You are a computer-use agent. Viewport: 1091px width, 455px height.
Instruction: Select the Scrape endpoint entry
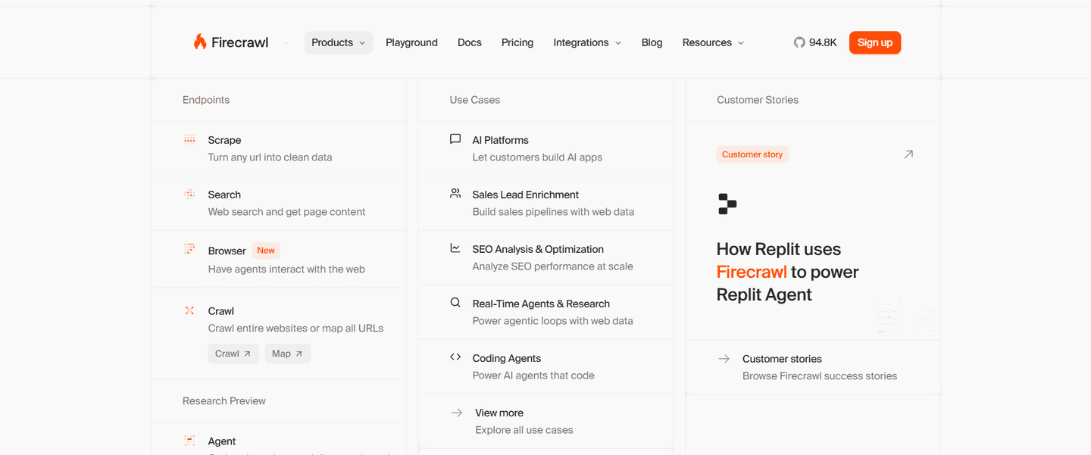tap(279, 148)
